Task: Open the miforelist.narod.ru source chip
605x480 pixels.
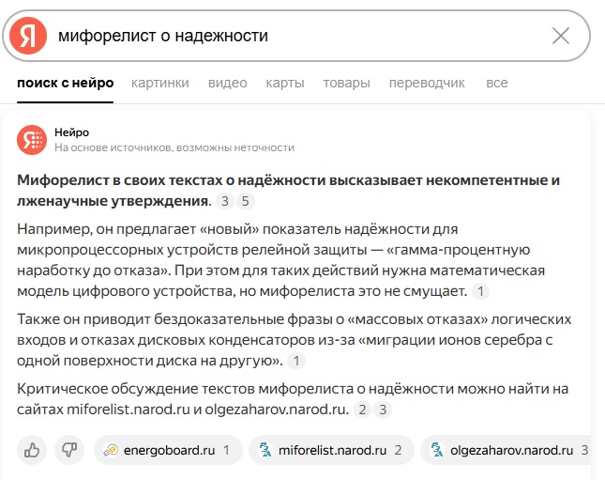Action: tap(331, 450)
